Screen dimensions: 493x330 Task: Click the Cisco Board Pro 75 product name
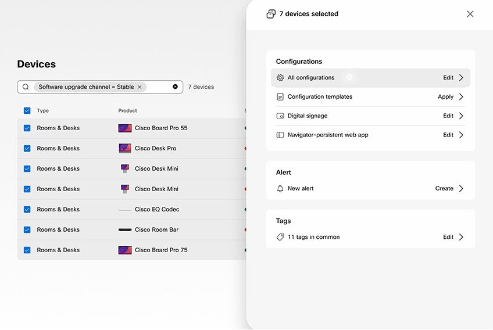point(161,250)
